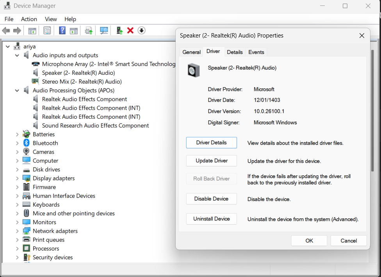Click Enable device green arrow icon
381x277 pixels.
point(119,30)
